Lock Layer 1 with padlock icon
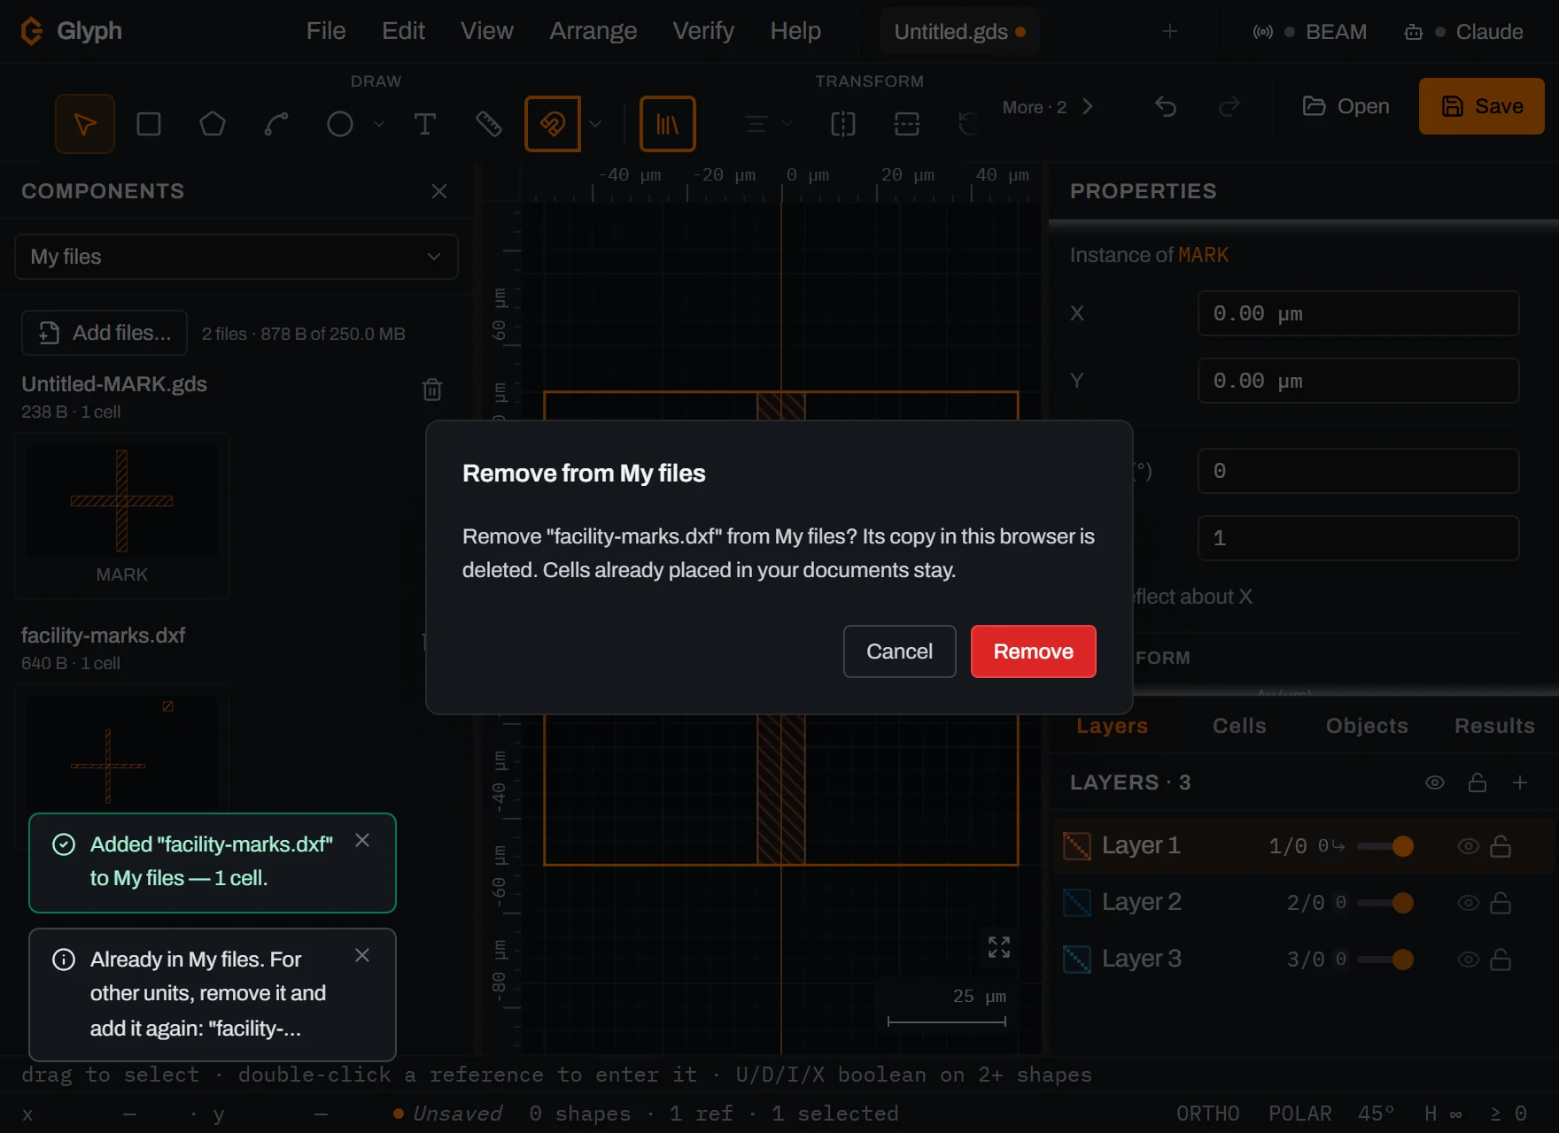1559x1133 pixels. pos(1501,846)
